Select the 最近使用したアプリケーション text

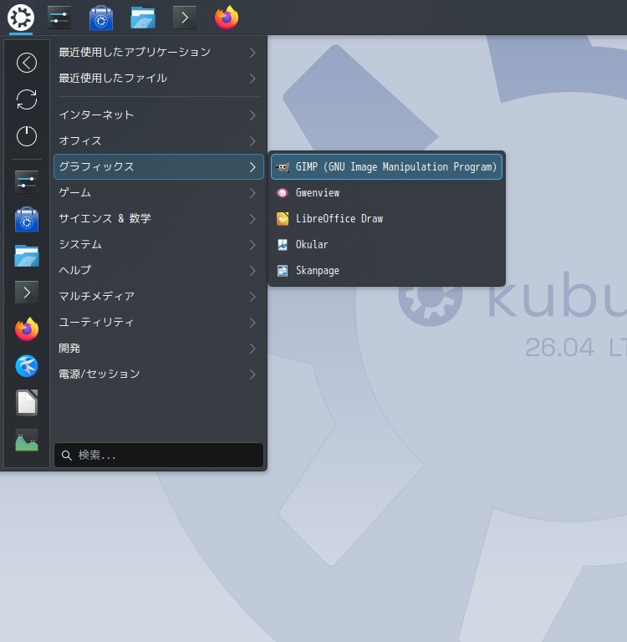135,52
